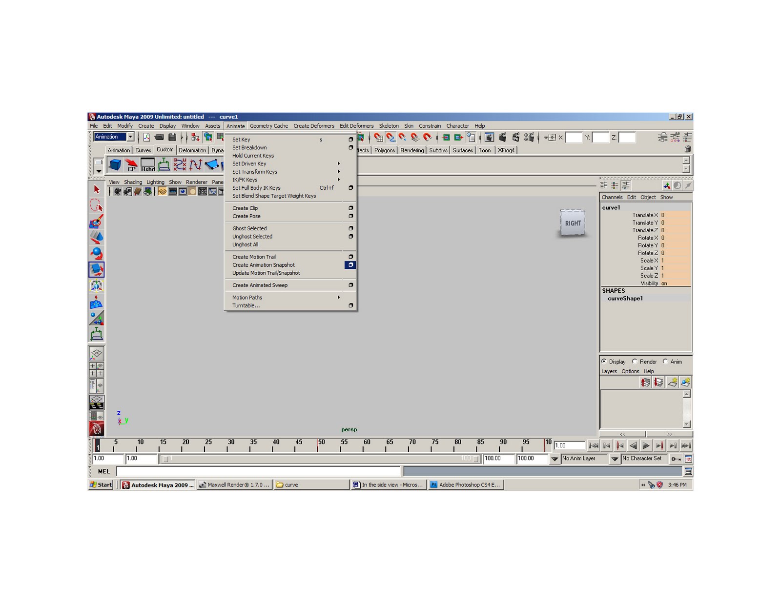781x603 pixels.
Task: Click the MEL command input field
Action: tap(258, 471)
